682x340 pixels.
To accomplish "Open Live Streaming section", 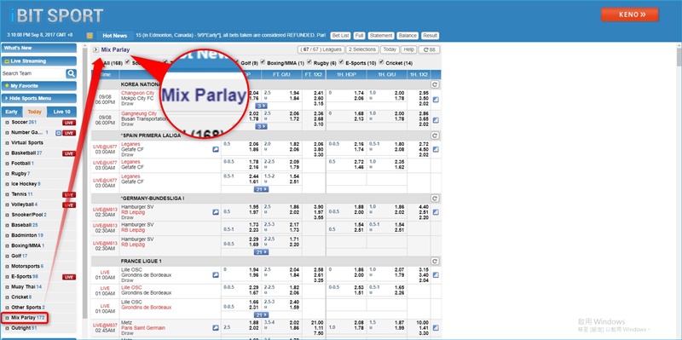I will tap(39, 61).
